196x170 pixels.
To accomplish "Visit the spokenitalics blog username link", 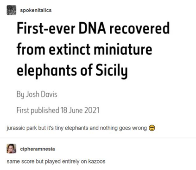I will 36,10.
